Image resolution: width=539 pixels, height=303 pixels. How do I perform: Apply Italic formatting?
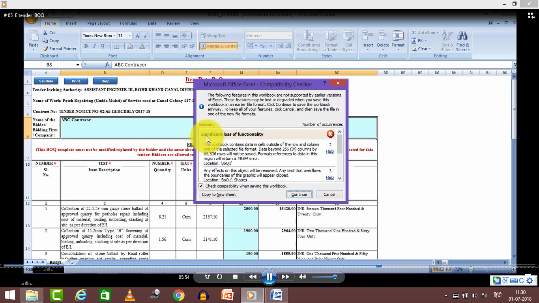click(94, 46)
